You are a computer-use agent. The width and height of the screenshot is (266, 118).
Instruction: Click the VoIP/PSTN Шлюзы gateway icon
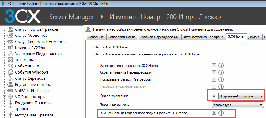11,90
